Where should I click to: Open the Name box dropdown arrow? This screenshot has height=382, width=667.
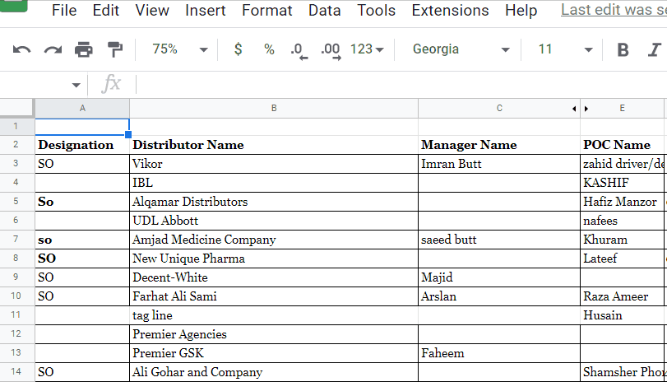(76, 85)
